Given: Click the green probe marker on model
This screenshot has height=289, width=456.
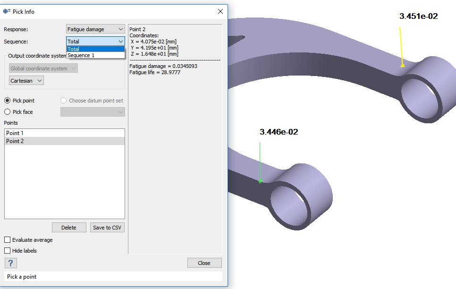Looking at the screenshot, I should click(260, 181).
